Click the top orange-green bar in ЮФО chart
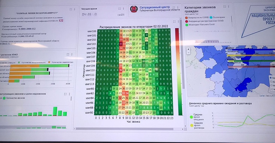 pyautogui.click(x=40, y=66)
